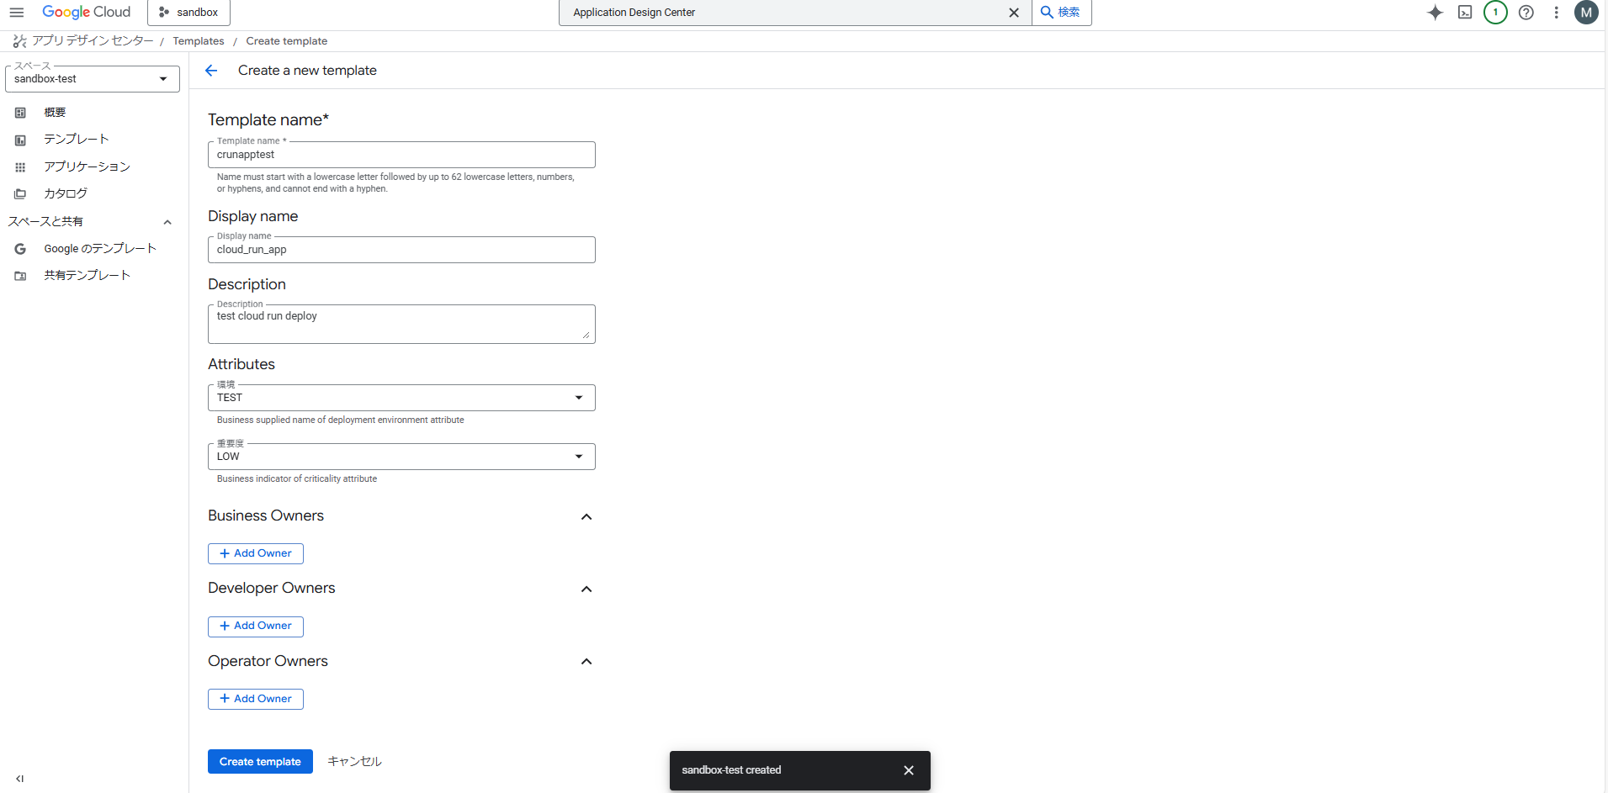Collapse the Business Owners section
Image resolution: width=1608 pixels, height=793 pixels.
pos(586,516)
